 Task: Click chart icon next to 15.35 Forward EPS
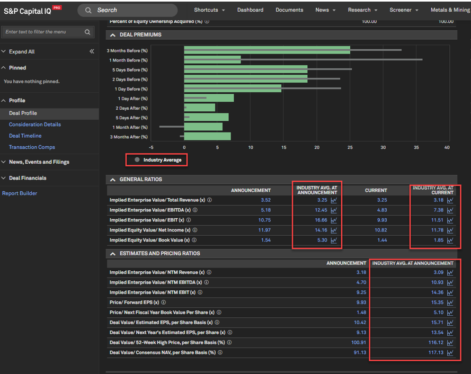pyautogui.click(x=450, y=302)
